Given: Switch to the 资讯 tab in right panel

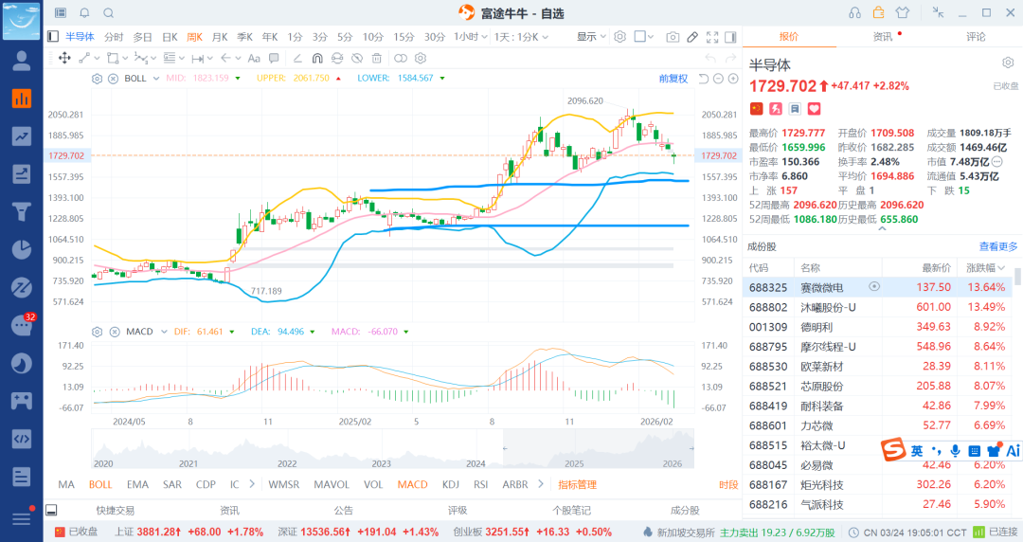Looking at the screenshot, I should tap(883, 37).
